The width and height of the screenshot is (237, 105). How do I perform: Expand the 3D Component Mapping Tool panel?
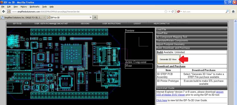tap(191, 37)
